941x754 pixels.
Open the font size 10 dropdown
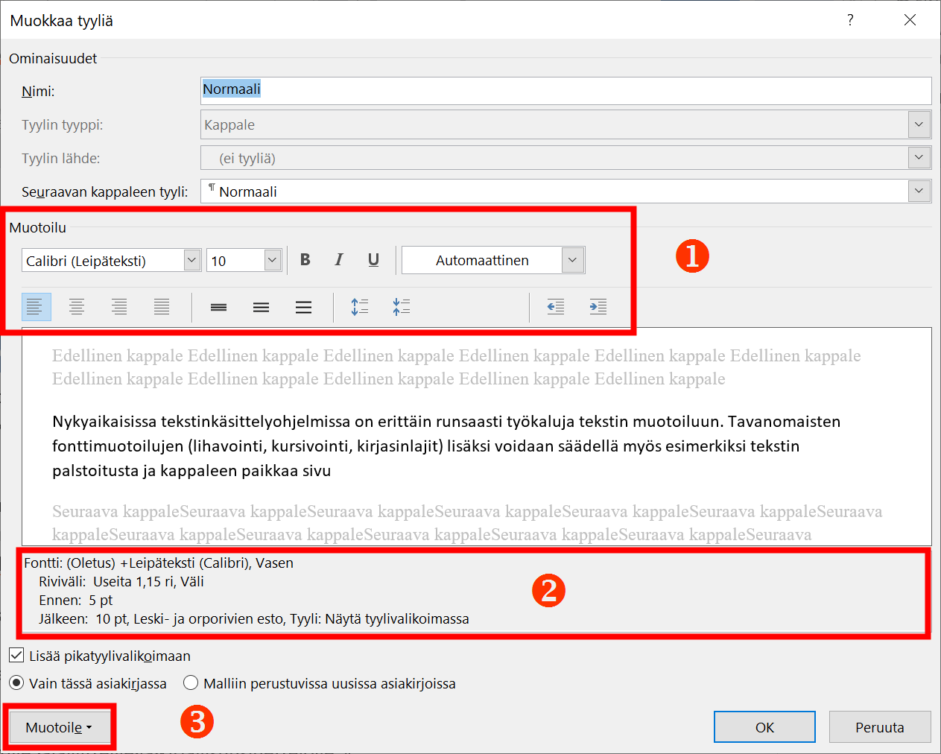click(273, 260)
